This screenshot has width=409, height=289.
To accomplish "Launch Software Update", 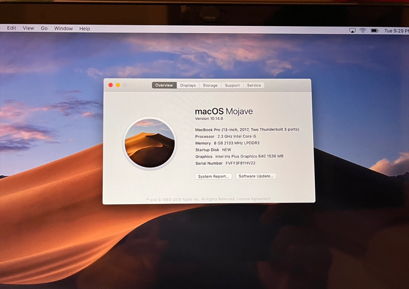I will 256,176.
